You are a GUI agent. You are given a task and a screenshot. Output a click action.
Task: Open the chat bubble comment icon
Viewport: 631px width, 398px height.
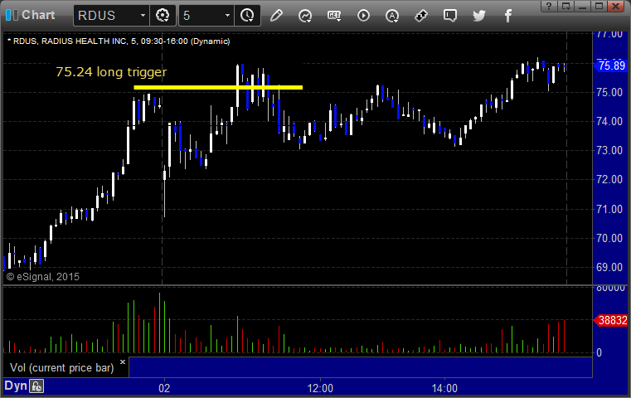point(450,16)
